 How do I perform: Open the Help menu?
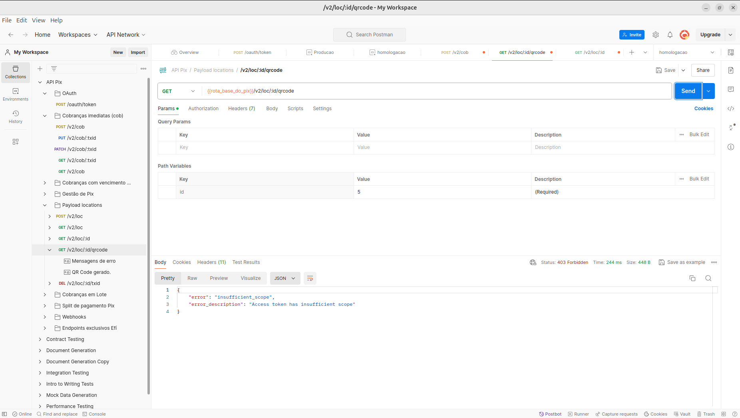point(56,20)
